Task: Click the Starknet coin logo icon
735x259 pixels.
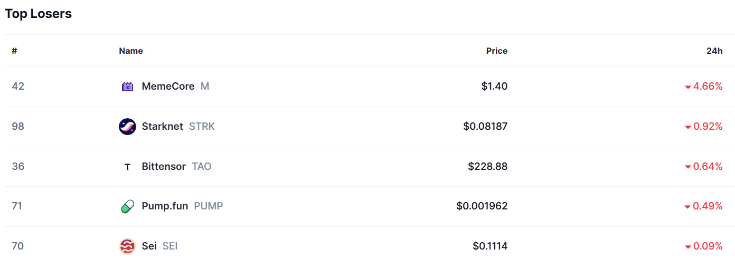Action: click(127, 127)
